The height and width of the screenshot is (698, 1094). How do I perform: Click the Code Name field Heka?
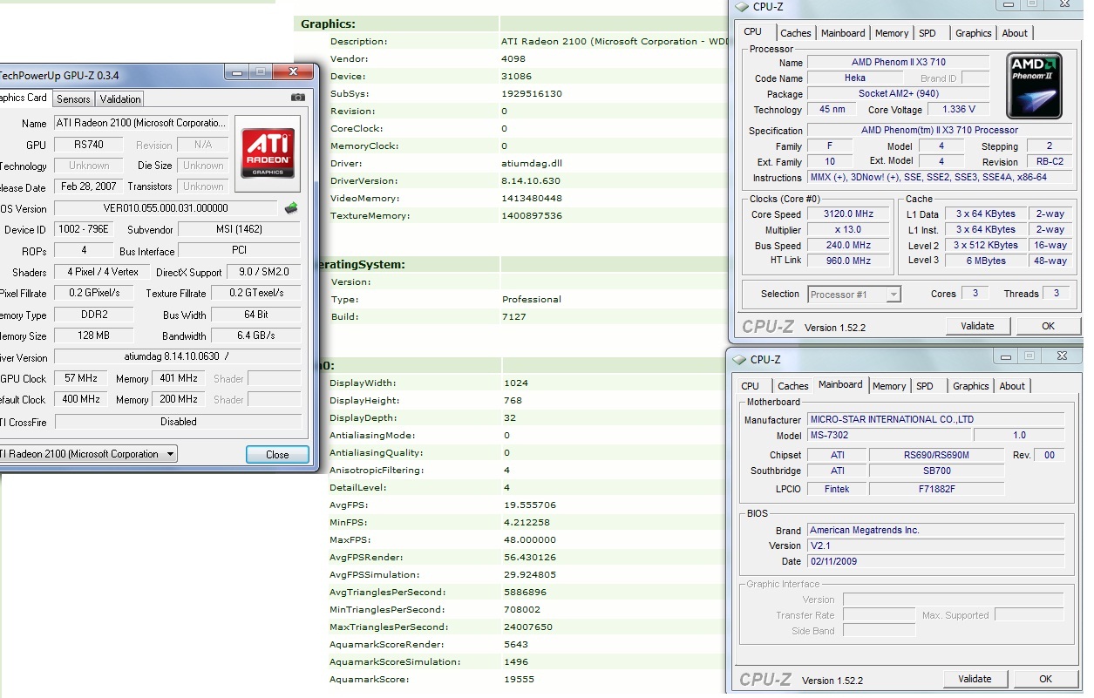click(855, 78)
